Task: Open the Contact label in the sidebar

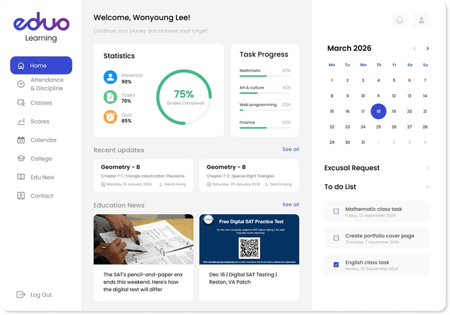Action: pos(42,196)
